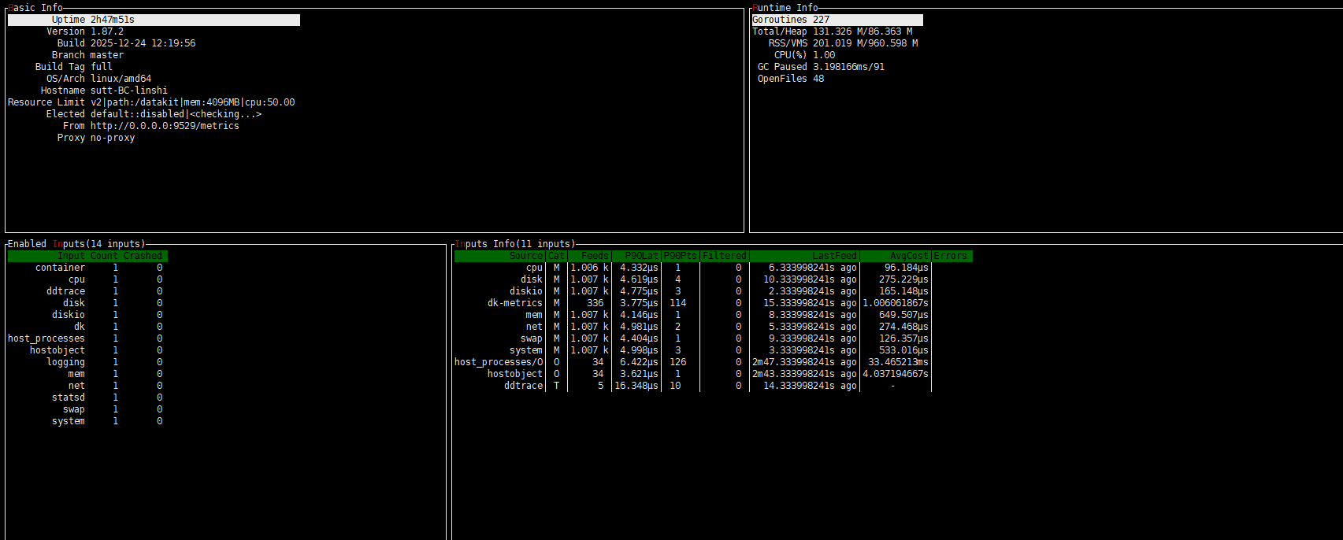This screenshot has width=1343, height=540.
Task: Select the dk-metrics row in Inputs Info
Action: (x=515, y=303)
